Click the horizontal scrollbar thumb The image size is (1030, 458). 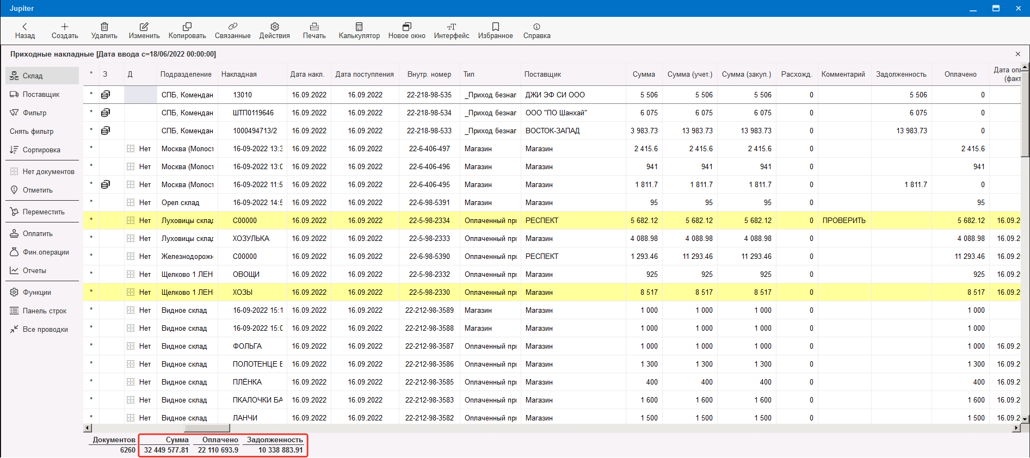point(207,428)
